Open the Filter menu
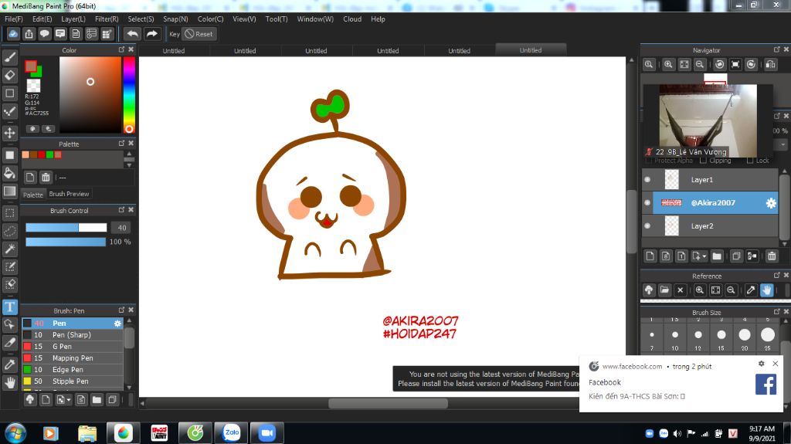This screenshot has height=444, width=791. (x=107, y=19)
